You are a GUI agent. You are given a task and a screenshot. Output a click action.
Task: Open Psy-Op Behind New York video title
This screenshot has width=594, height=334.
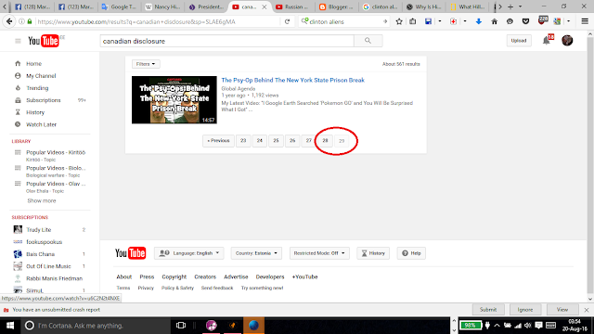point(293,80)
